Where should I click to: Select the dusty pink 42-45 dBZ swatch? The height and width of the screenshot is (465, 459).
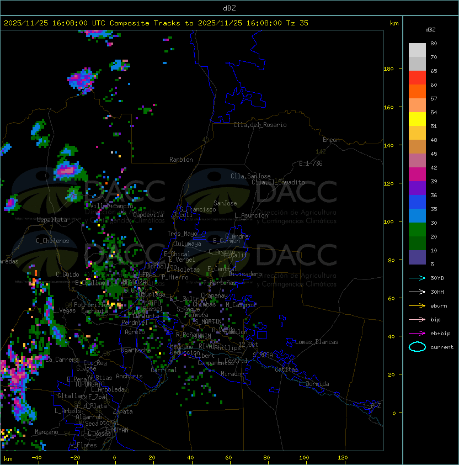pos(417,161)
